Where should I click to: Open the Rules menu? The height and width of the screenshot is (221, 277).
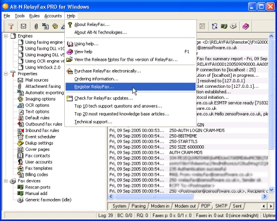pyautogui.click(x=34, y=16)
